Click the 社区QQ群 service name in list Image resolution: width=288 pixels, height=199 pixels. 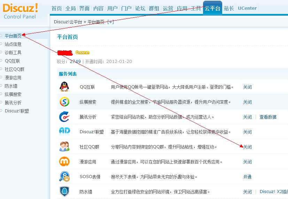click(x=89, y=147)
